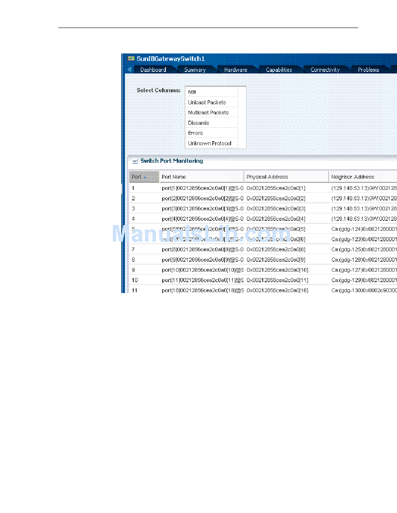Click port name port[8]00212856cea2c0a0[8]

(x=203, y=249)
